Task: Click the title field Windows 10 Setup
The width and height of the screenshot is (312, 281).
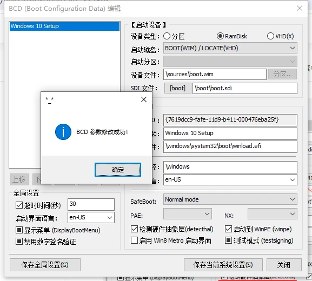Action: pyautogui.click(x=230, y=133)
